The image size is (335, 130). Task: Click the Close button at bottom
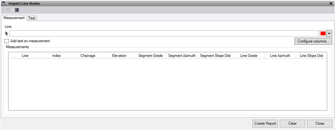320,123
